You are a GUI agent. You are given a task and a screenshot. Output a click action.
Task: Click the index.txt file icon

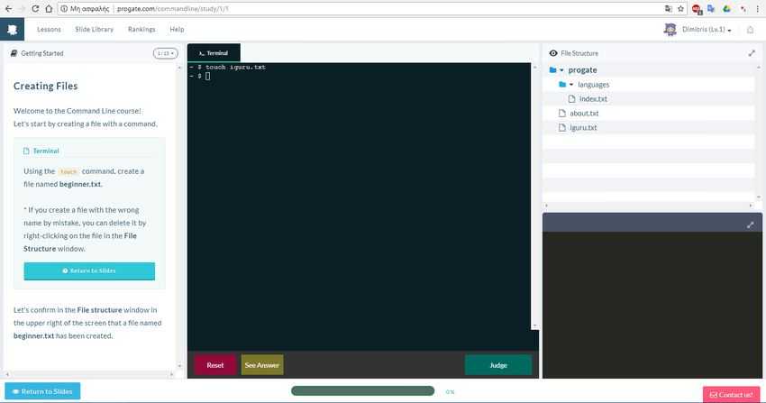[571, 98]
